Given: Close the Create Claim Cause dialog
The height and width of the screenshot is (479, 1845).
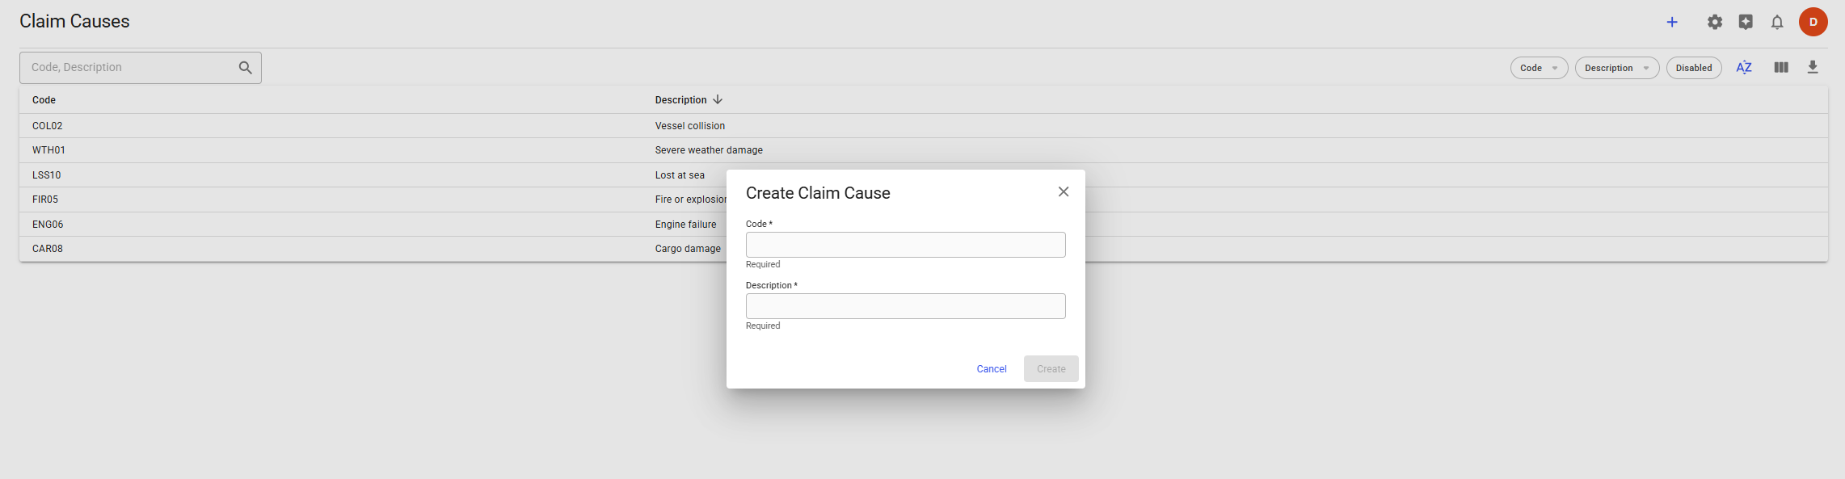Looking at the screenshot, I should (x=1064, y=191).
